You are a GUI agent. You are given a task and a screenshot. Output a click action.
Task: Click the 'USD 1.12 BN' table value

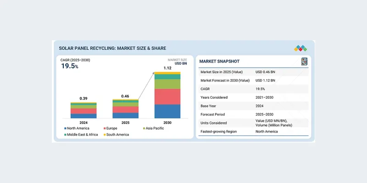(265, 81)
